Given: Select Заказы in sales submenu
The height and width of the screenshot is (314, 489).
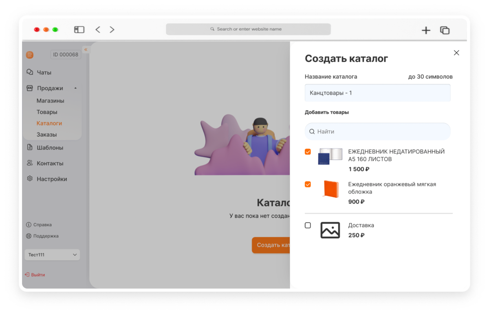Looking at the screenshot, I should point(46,134).
